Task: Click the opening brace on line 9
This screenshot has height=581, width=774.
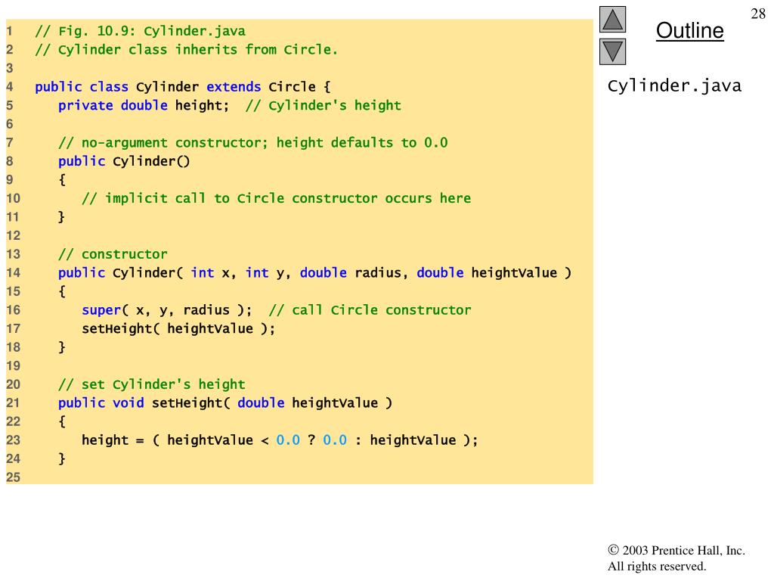Action: pos(62,180)
